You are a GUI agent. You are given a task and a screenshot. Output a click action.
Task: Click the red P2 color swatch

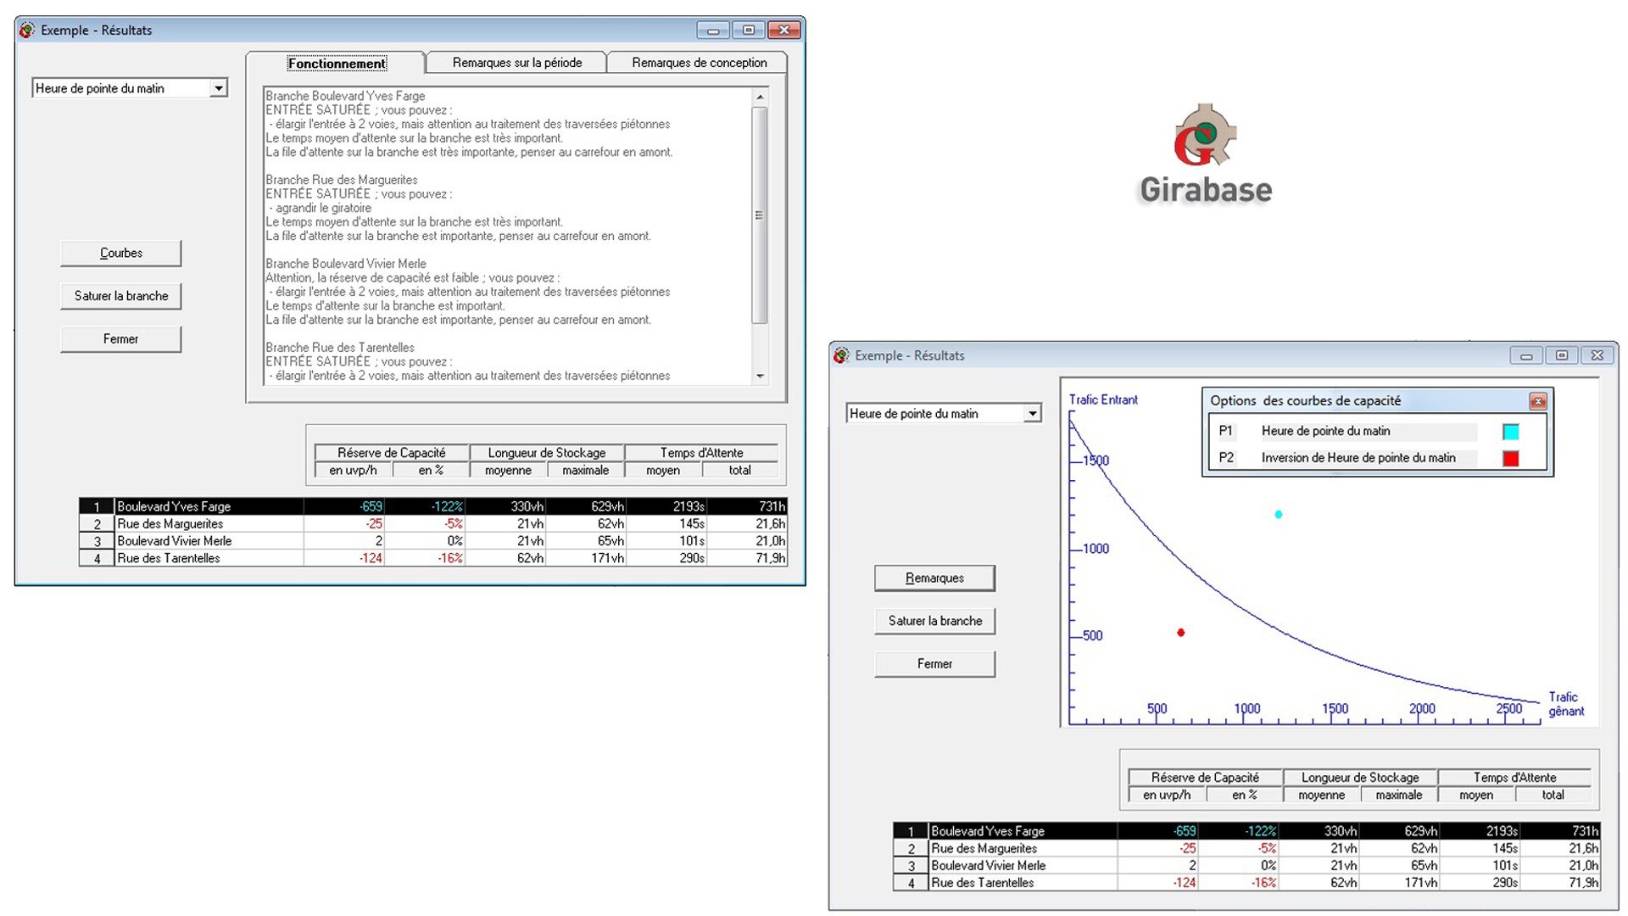1510,459
